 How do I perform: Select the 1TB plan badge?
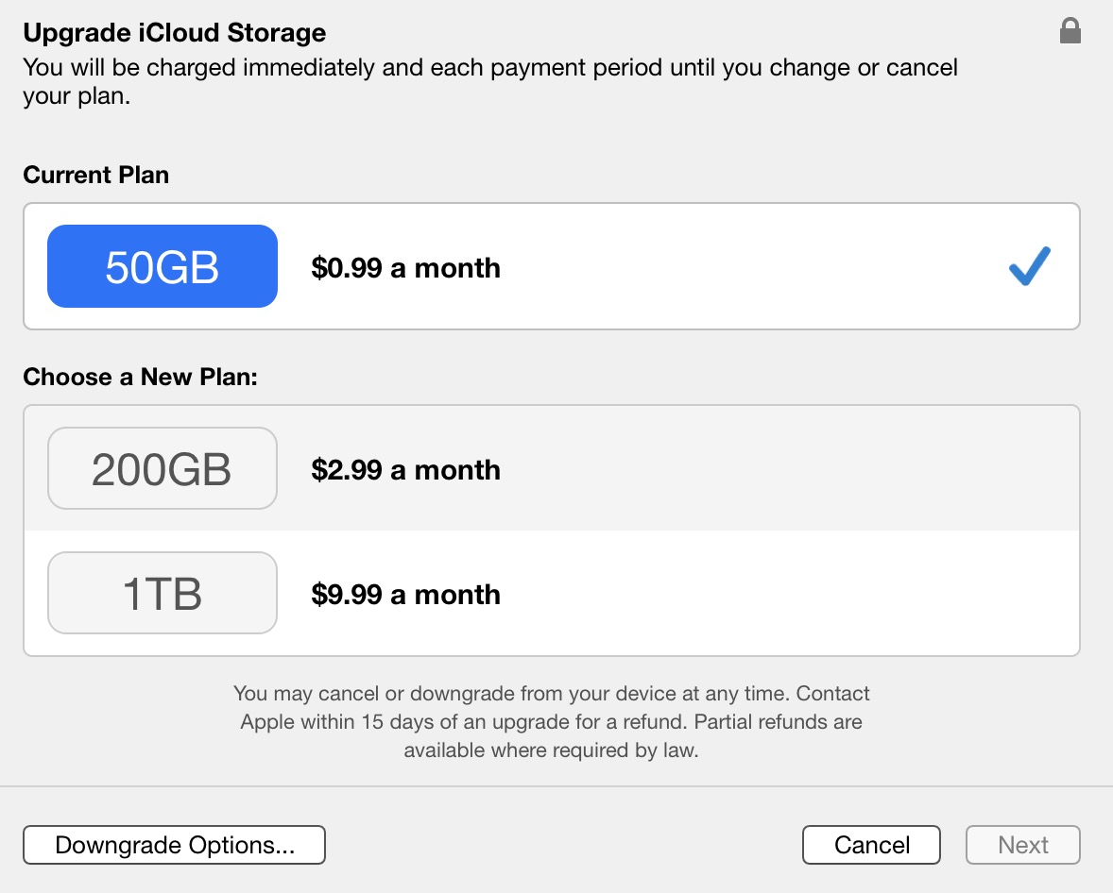pos(163,594)
